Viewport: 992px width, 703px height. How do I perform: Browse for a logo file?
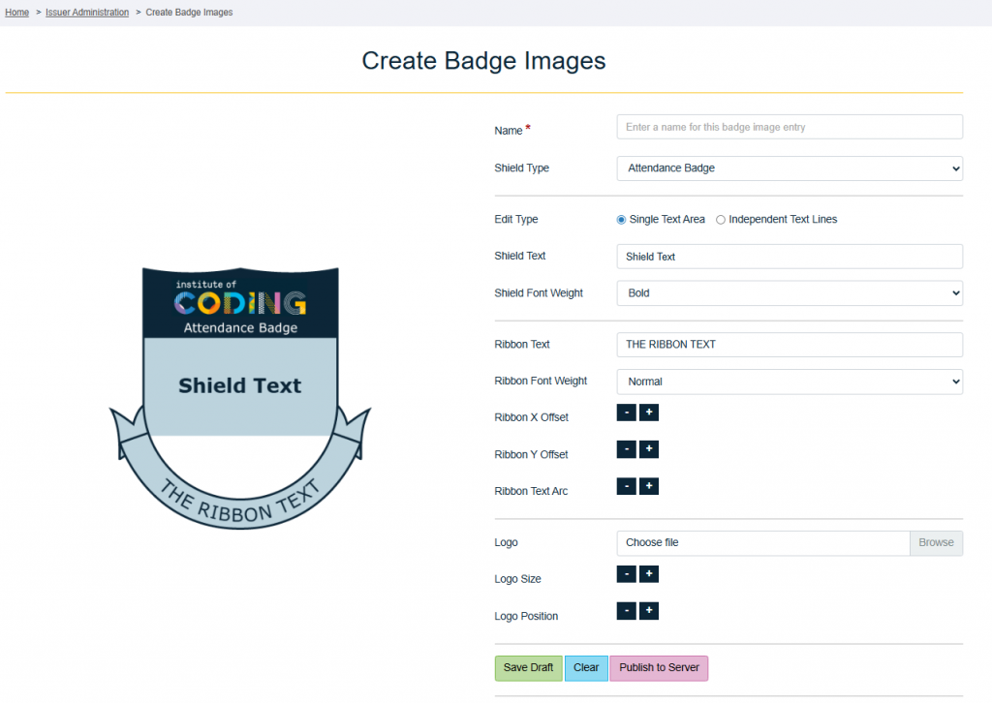click(x=935, y=542)
